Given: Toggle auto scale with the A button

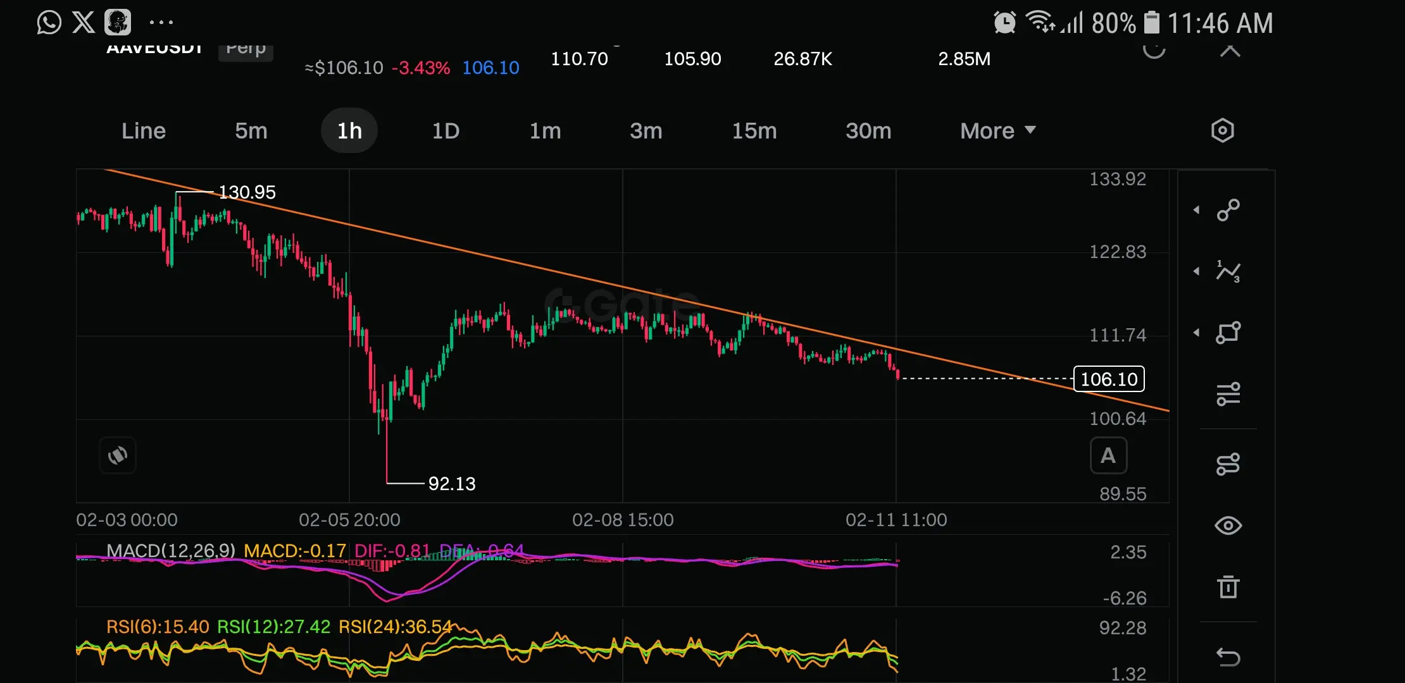Looking at the screenshot, I should [x=1108, y=455].
